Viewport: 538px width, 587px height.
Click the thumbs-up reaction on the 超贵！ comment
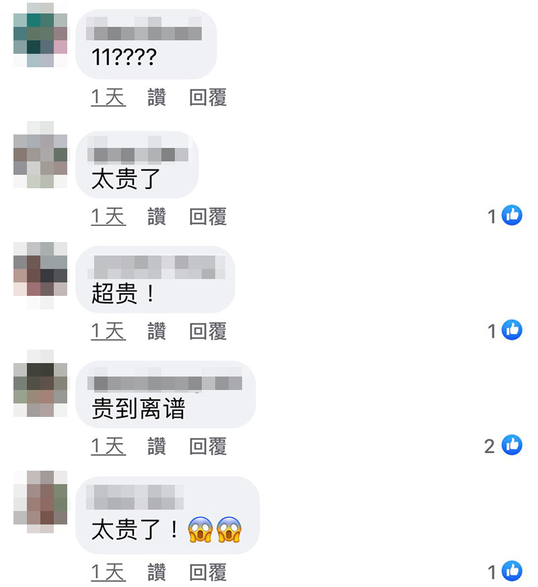pyautogui.click(x=512, y=330)
